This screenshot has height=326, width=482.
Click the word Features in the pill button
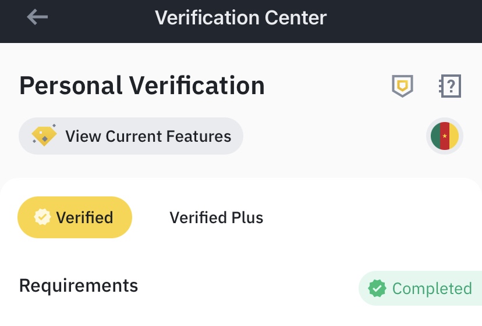coord(199,137)
